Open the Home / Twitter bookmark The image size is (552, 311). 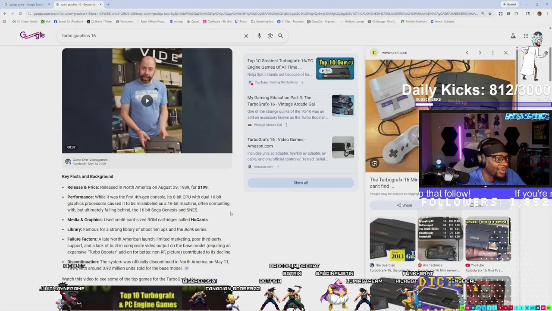[99, 21]
